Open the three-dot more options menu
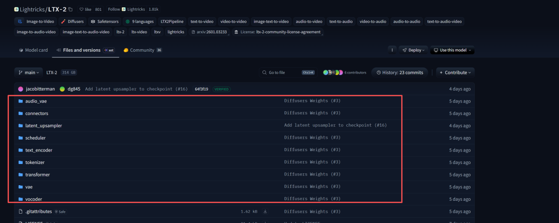This screenshot has height=223, width=559. point(392,50)
